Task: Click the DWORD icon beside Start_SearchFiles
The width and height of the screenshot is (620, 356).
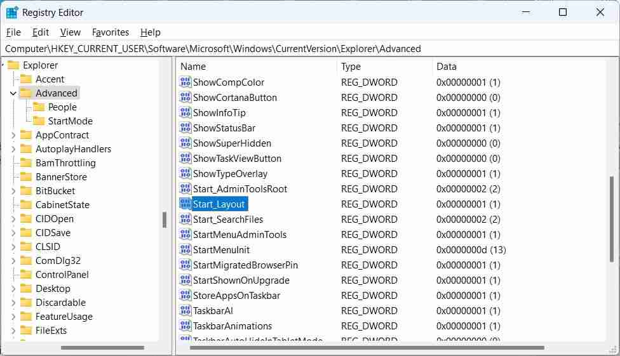Action: click(x=185, y=219)
